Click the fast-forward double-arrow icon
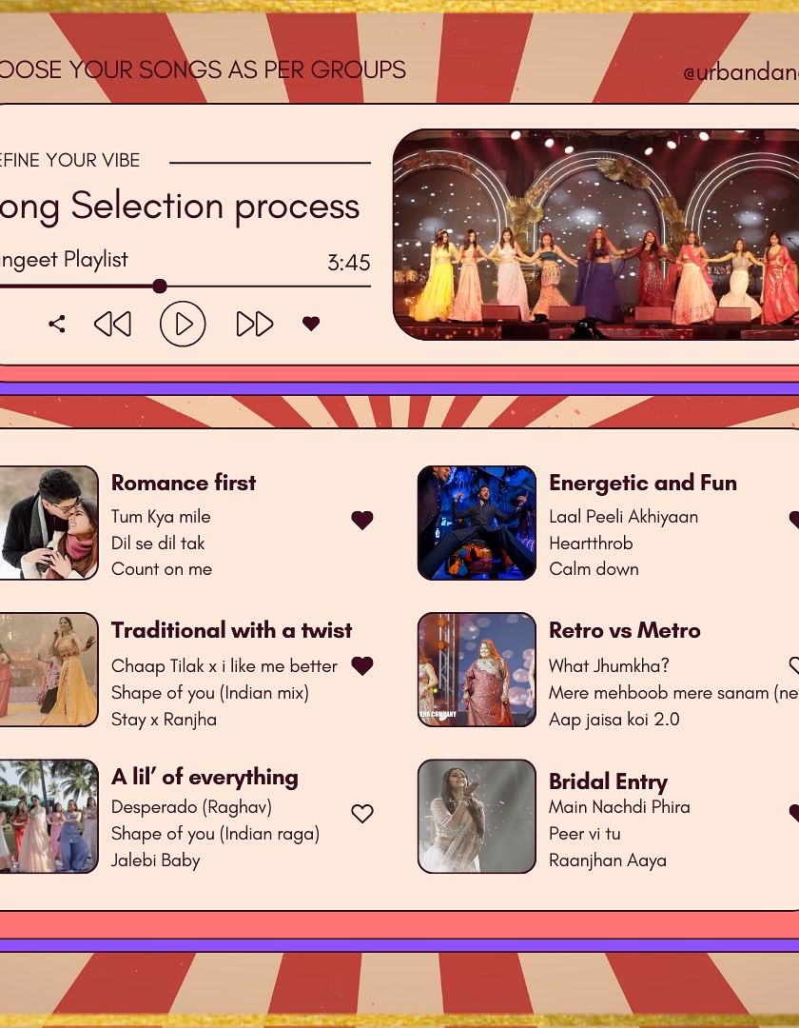 point(254,324)
